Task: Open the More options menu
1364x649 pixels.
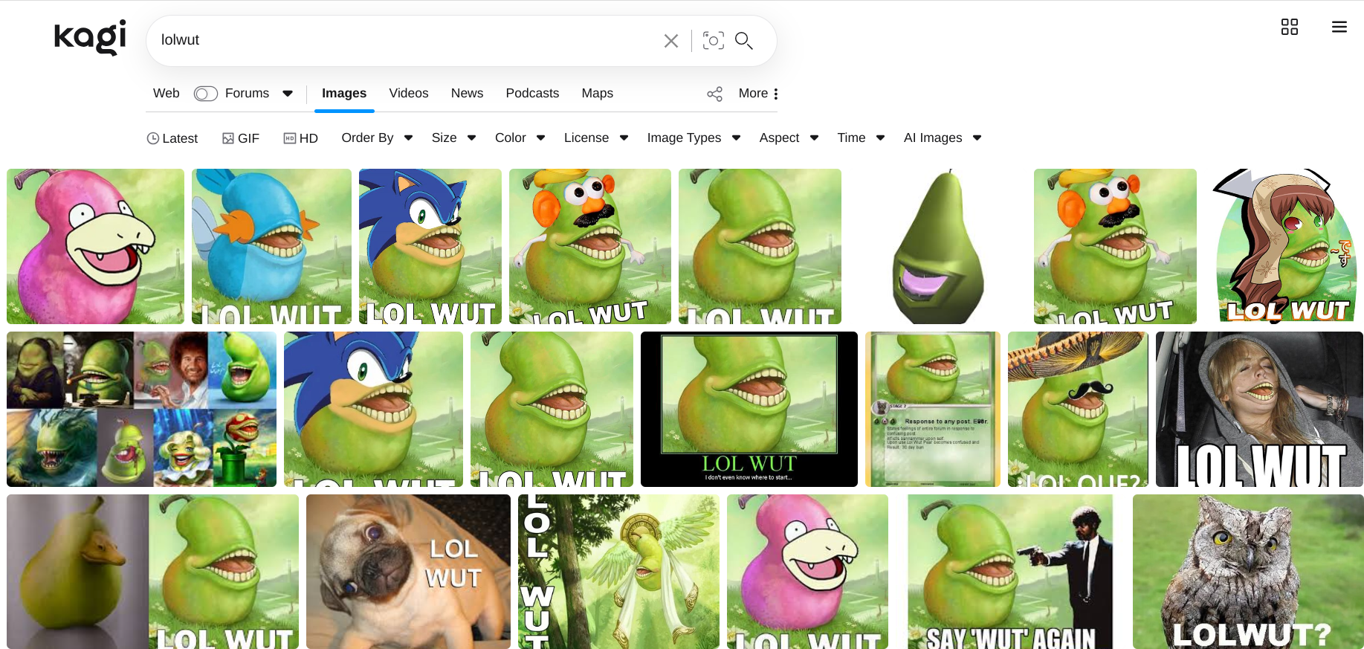Action: (759, 94)
